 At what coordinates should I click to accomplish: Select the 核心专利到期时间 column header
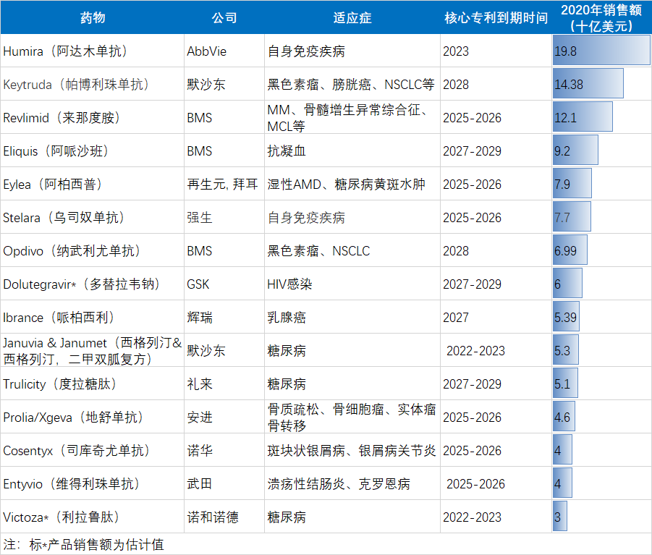pyautogui.click(x=496, y=17)
